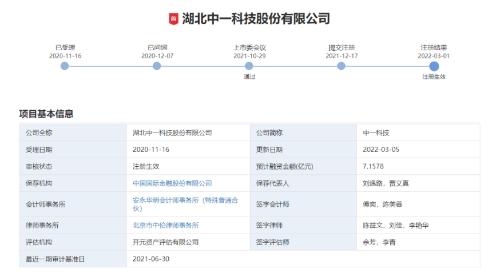Image resolution: width=496 pixels, height=277 pixels.
Task: Click the value 傅奕，陈美蓉
Action: click(x=382, y=204)
